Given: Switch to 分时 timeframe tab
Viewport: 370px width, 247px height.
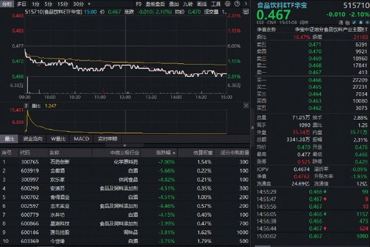Looking at the screenshot, I should pyautogui.click(x=7, y=4).
